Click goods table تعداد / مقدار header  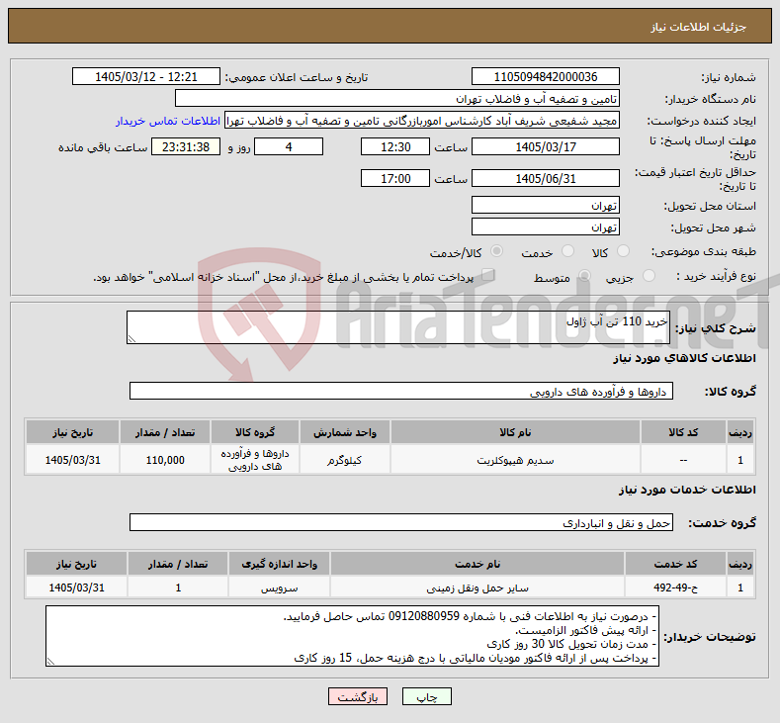pos(165,432)
